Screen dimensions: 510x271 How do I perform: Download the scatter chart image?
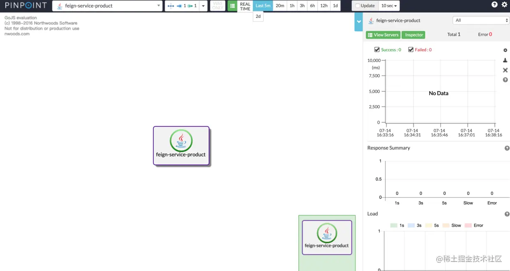[x=505, y=60]
